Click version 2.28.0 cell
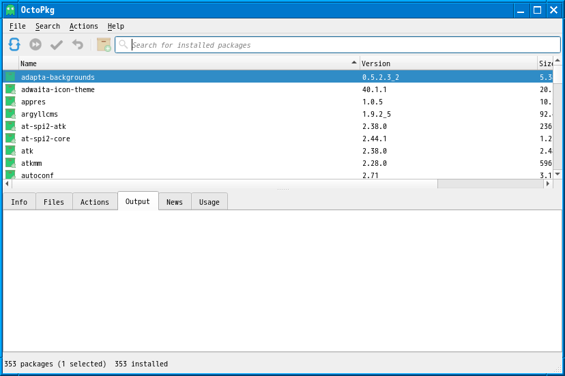 point(375,162)
